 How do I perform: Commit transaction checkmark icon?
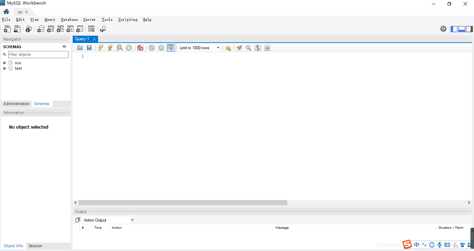point(152,48)
